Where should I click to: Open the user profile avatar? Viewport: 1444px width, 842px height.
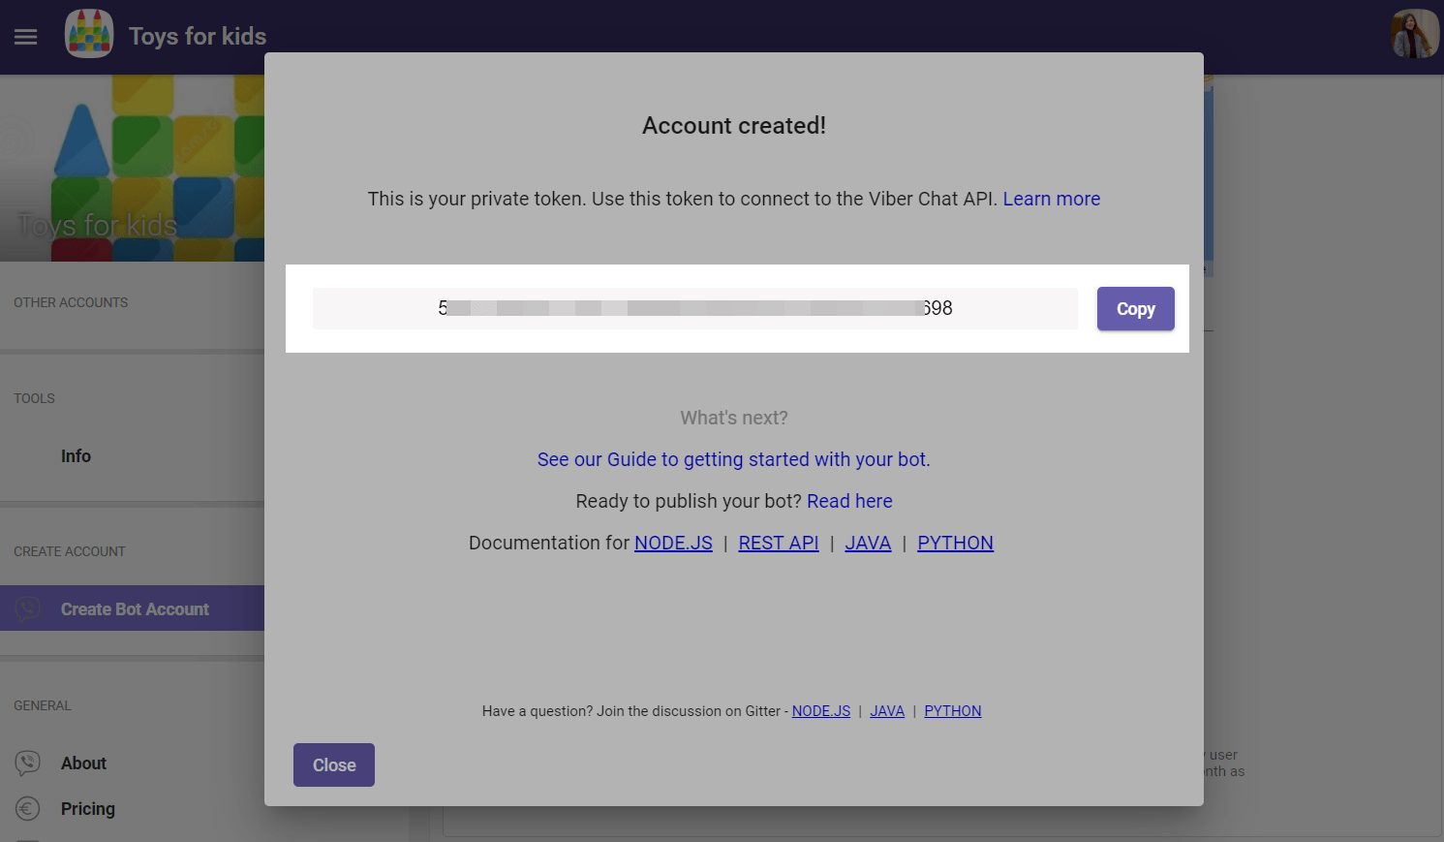[1414, 35]
